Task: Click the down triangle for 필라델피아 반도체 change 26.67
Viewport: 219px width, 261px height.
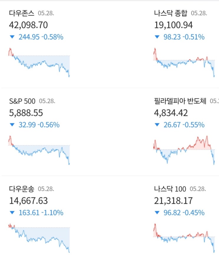Action: pyautogui.click(x=157, y=125)
